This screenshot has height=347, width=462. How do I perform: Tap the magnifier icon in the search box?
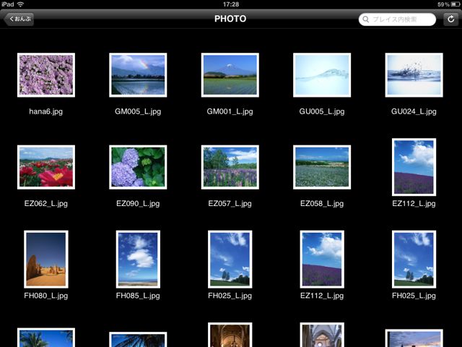coord(366,20)
